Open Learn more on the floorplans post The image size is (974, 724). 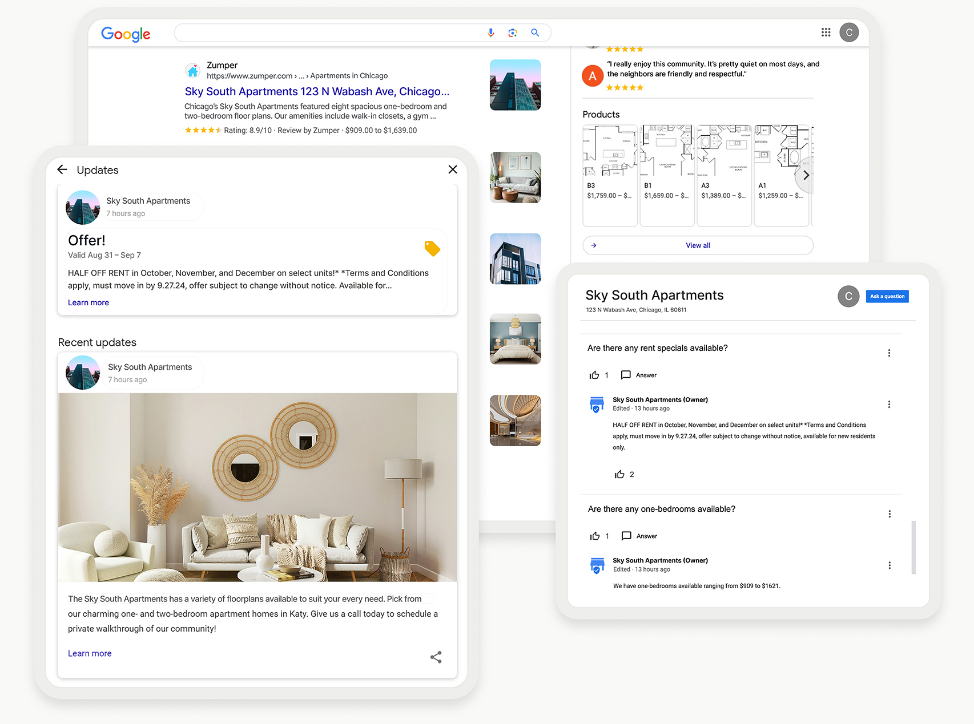[90, 653]
